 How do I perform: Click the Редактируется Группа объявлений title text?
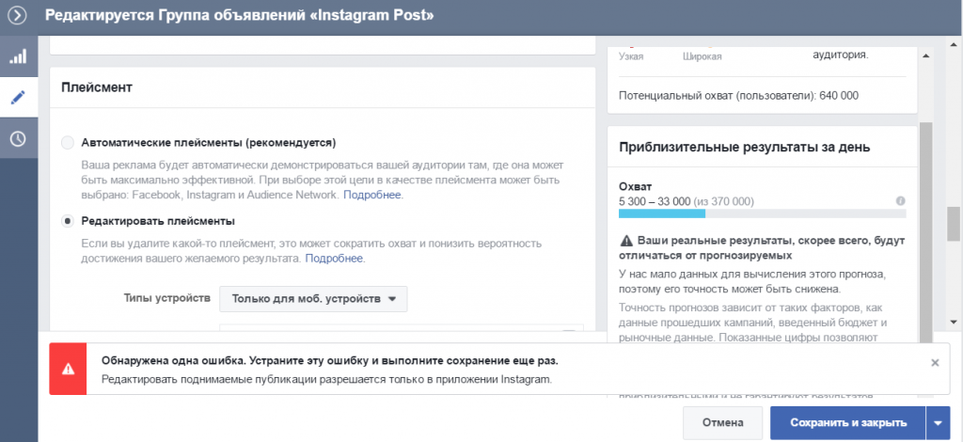point(240,15)
